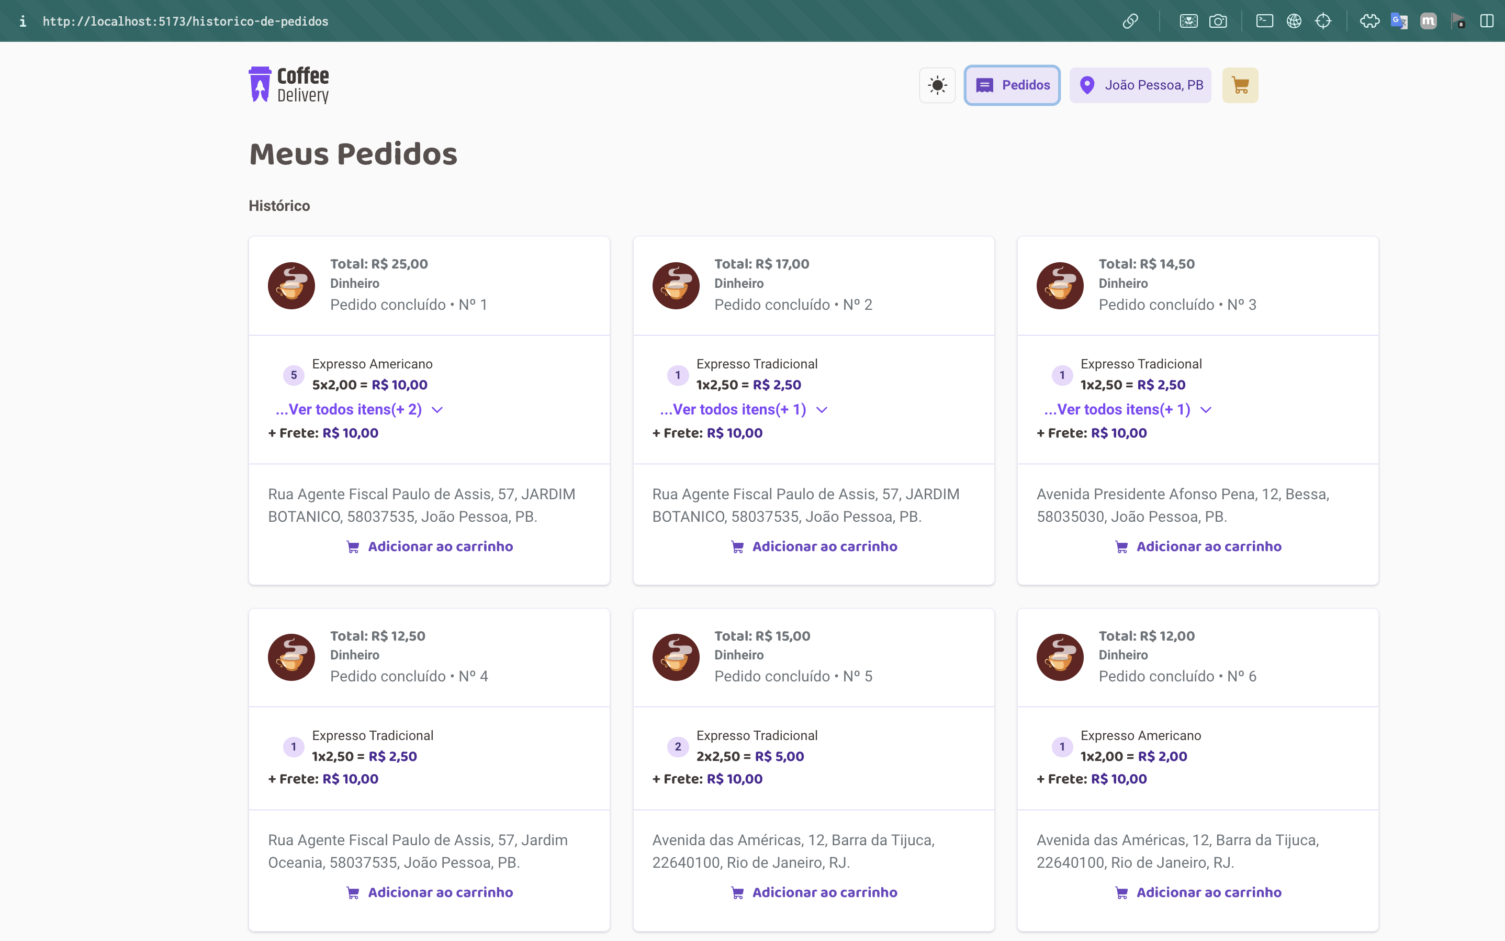The width and height of the screenshot is (1505, 941).
Task: Click the chain link icon in the toolbar
Action: 1130,21
